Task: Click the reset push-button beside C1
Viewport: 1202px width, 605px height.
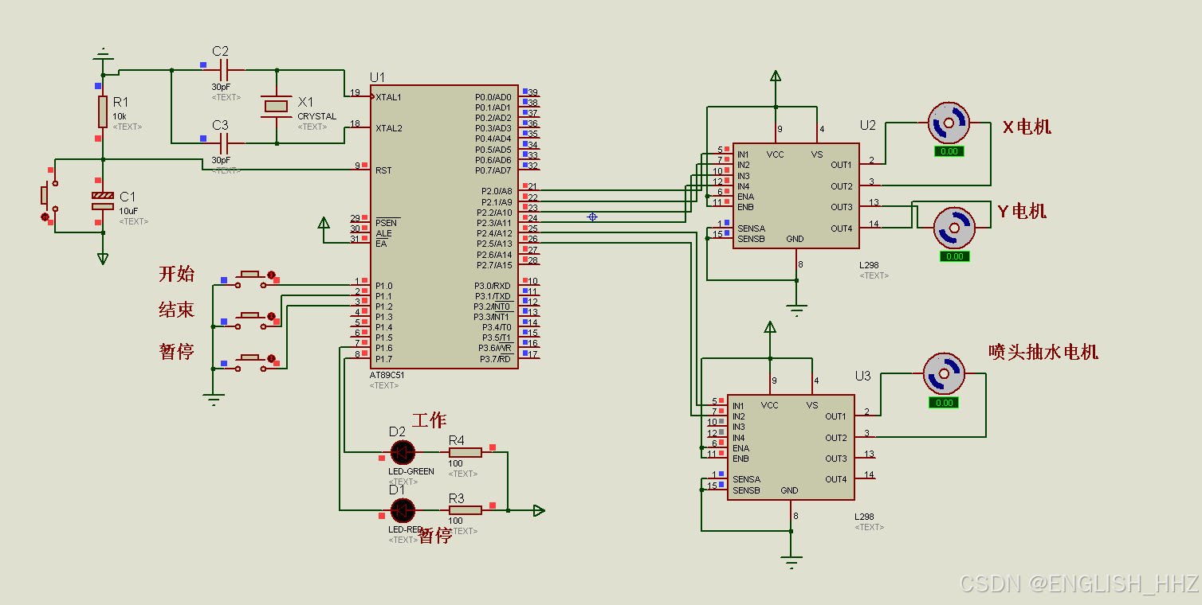Action: click(50, 196)
